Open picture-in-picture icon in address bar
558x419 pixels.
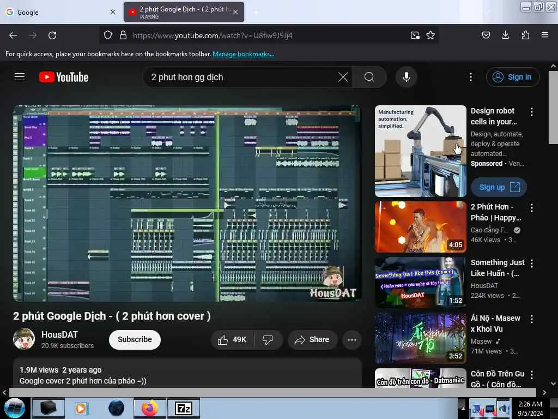coord(415,35)
